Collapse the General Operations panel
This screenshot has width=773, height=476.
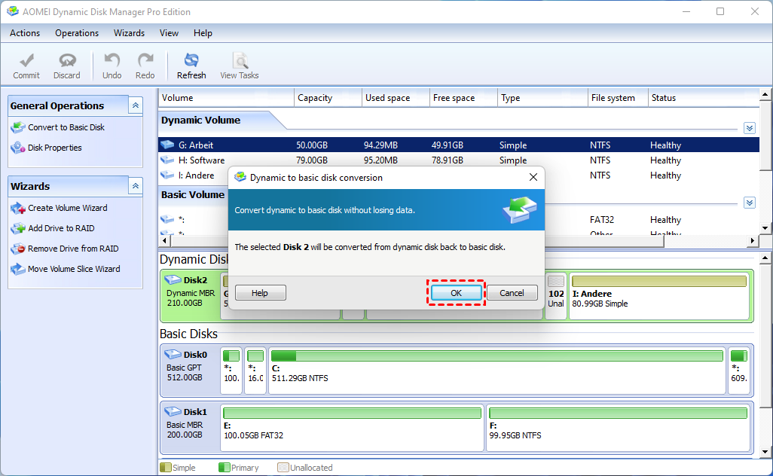point(136,105)
